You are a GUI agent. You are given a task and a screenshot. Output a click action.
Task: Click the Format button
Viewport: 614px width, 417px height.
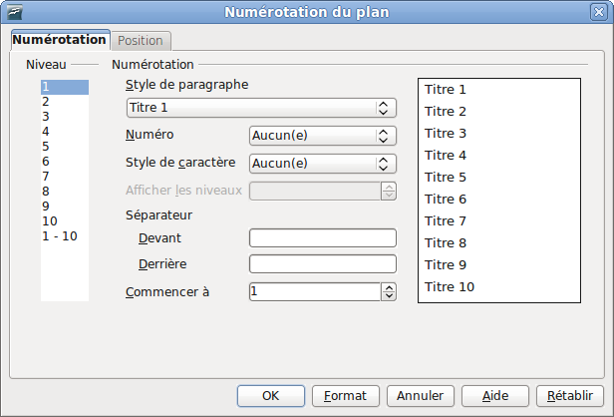pyautogui.click(x=346, y=396)
